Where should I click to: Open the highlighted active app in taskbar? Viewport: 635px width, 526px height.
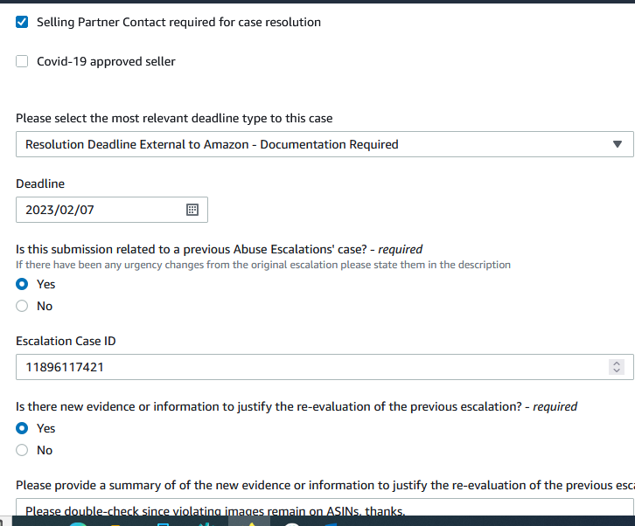tap(249, 521)
